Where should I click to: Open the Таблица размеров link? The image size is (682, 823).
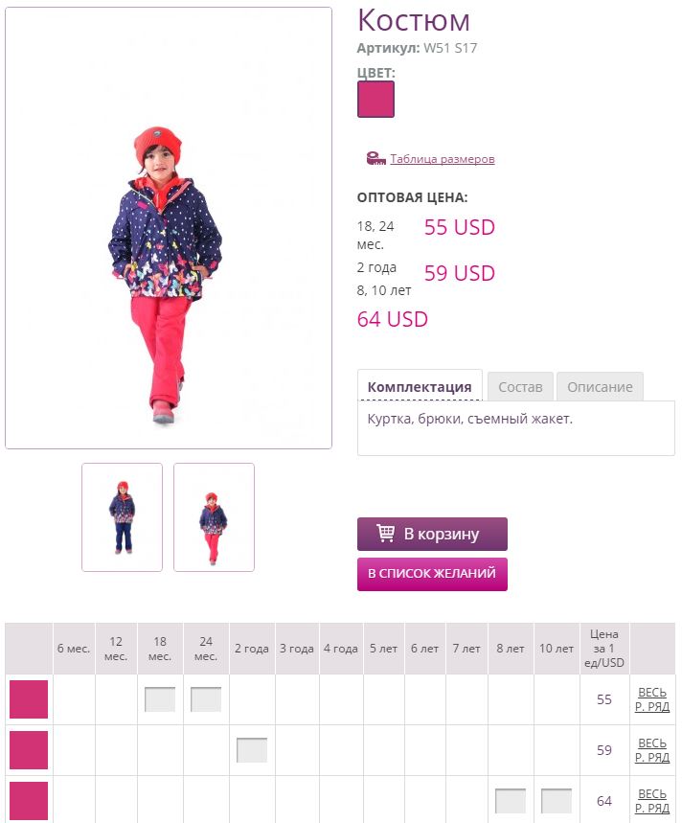coord(443,158)
